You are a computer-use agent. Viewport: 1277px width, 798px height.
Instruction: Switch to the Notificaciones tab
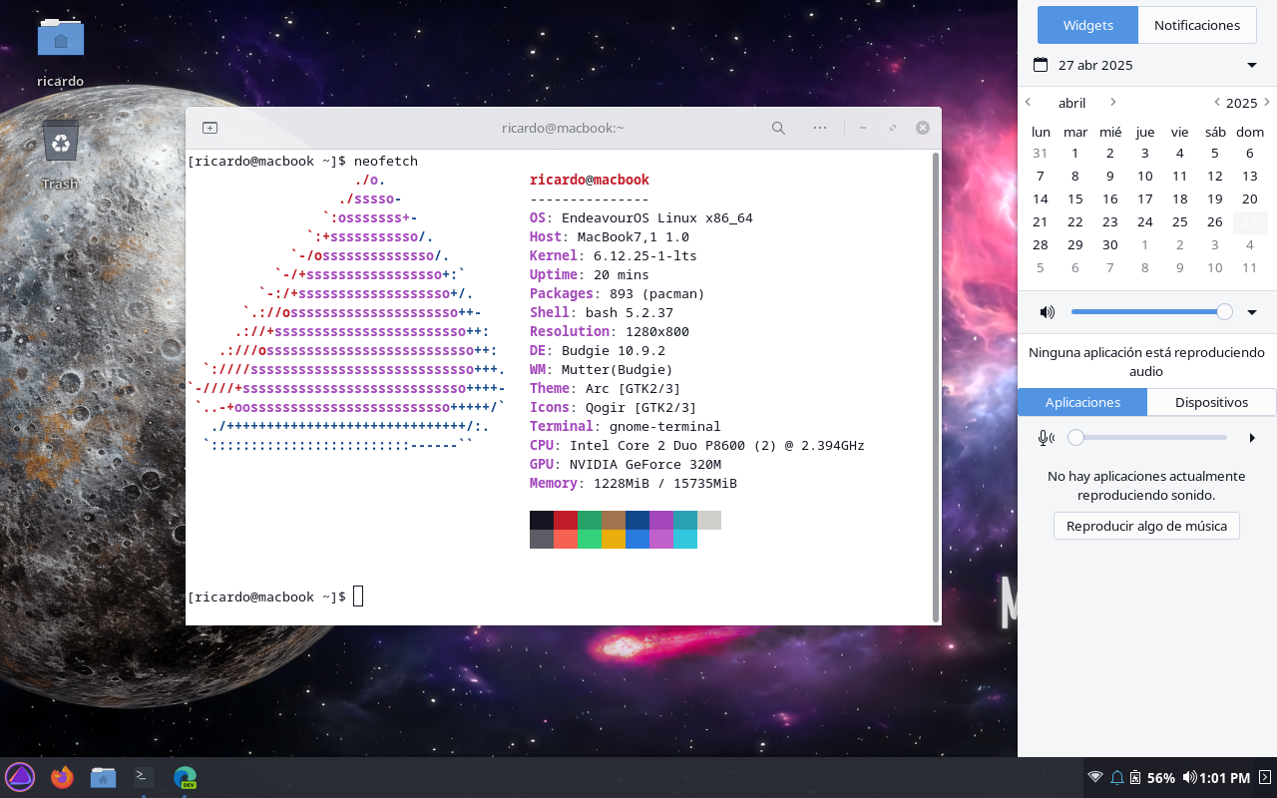click(x=1197, y=25)
